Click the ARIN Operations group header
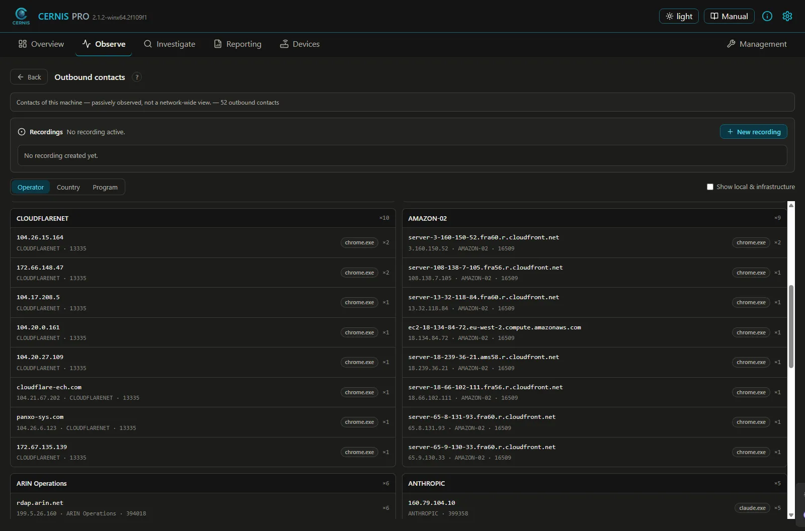 point(203,483)
